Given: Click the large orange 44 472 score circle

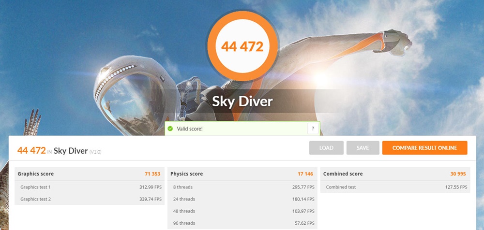Looking at the screenshot, I should [x=242, y=46].
